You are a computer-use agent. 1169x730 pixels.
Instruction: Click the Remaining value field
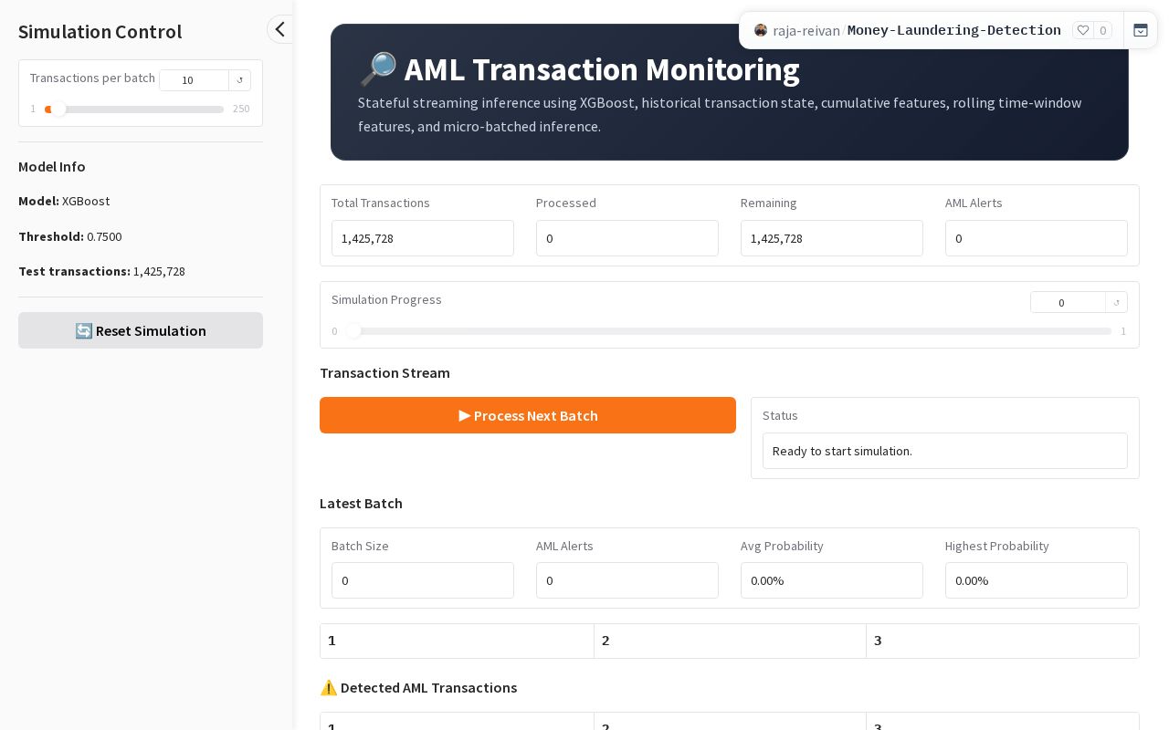[832, 238]
